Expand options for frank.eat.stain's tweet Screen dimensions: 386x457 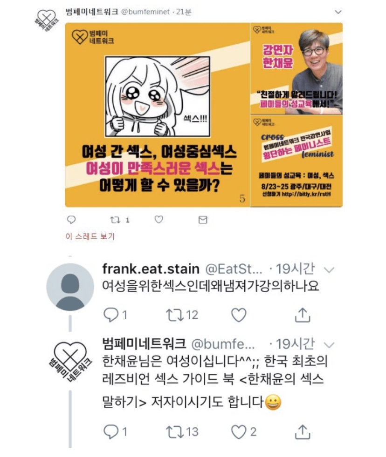tap(329, 270)
